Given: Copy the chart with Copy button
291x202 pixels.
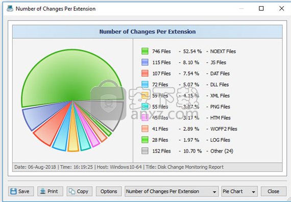Looking at the screenshot, I should [x=80, y=191].
